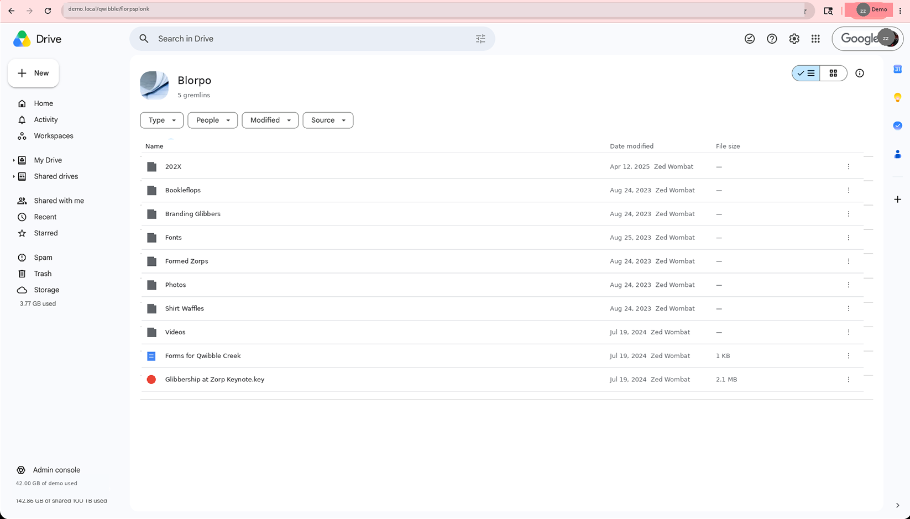
Task: Open the Type filter dropdown
Action: (x=161, y=120)
